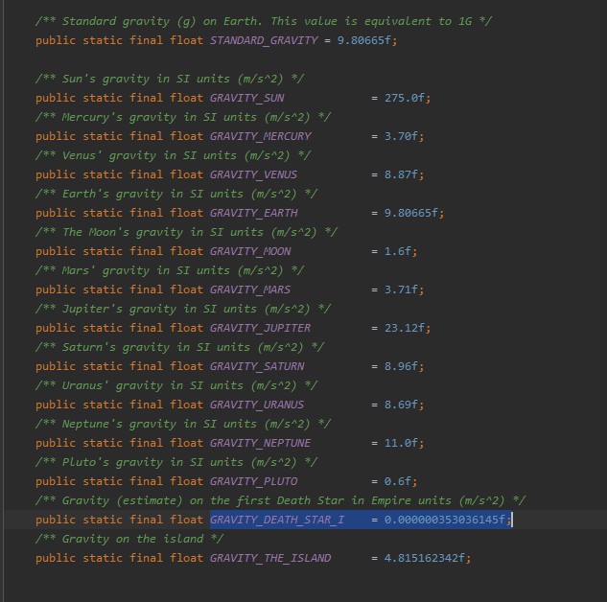
Task: Click the STANDARD_GRAVITY constant name
Action: point(264,40)
